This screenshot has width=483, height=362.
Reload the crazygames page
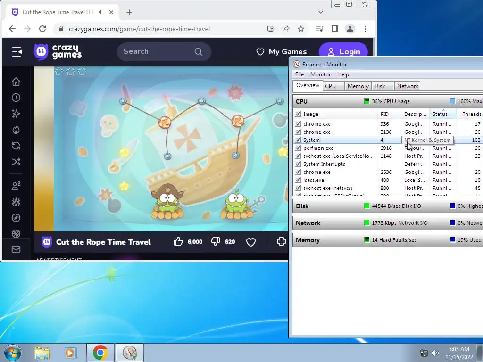pos(42,29)
